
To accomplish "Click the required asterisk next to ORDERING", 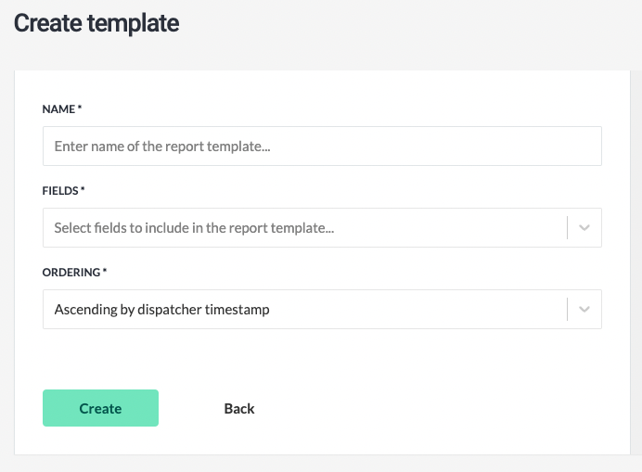I will [x=105, y=270].
